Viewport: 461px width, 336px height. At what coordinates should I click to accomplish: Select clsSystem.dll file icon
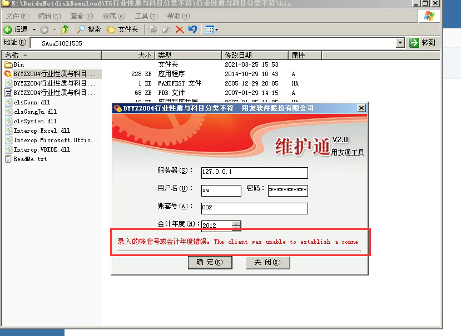pos(8,121)
